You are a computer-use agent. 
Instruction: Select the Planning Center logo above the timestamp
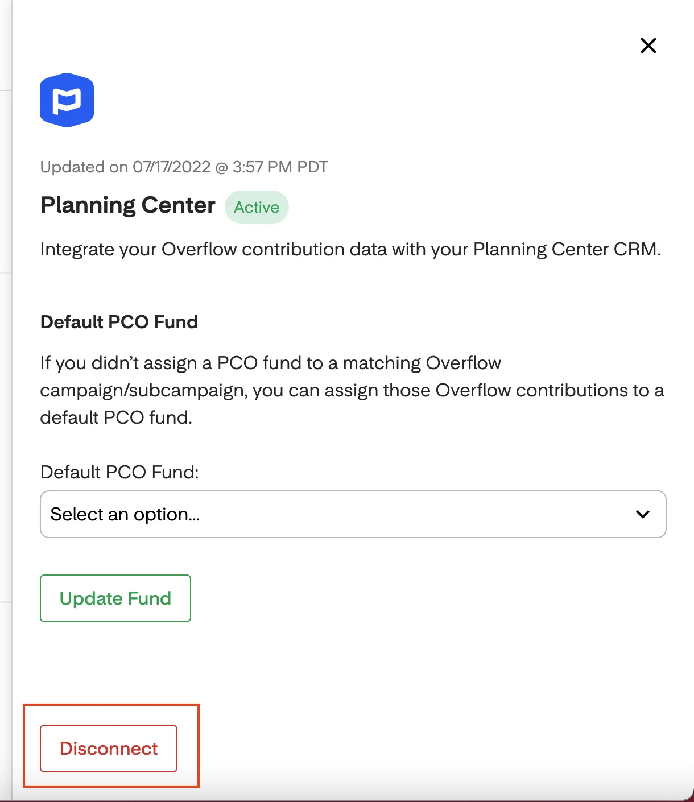pos(67,100)
